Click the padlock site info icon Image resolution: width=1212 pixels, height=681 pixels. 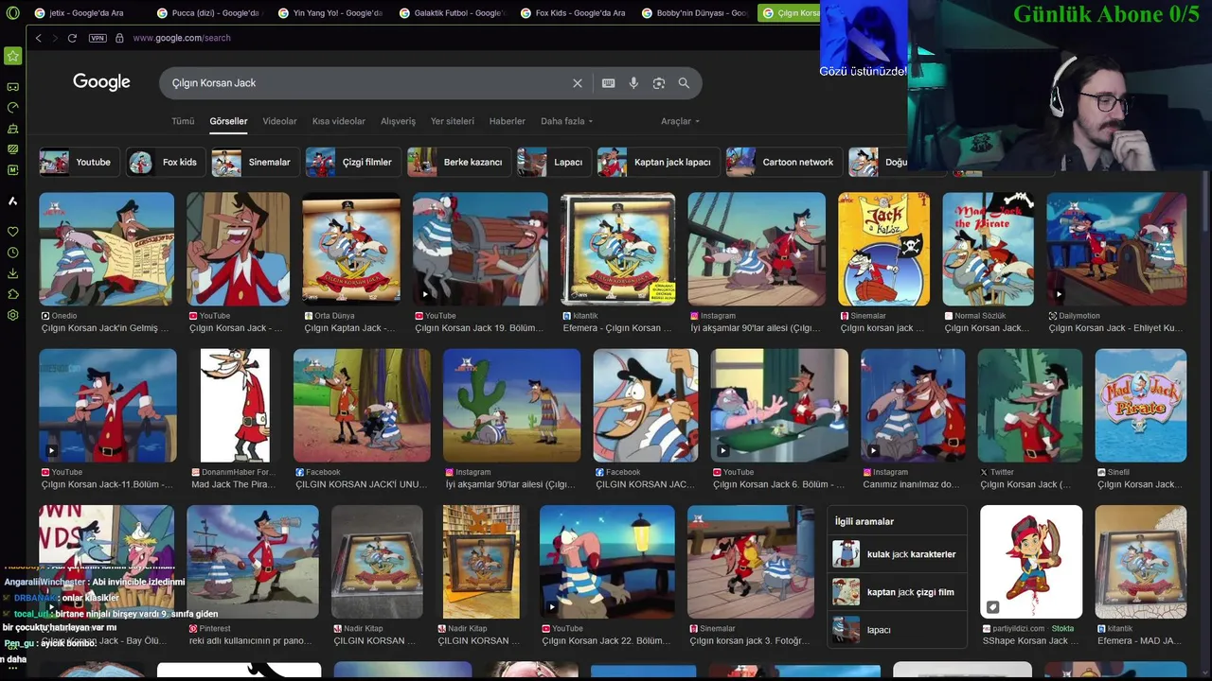119,38
